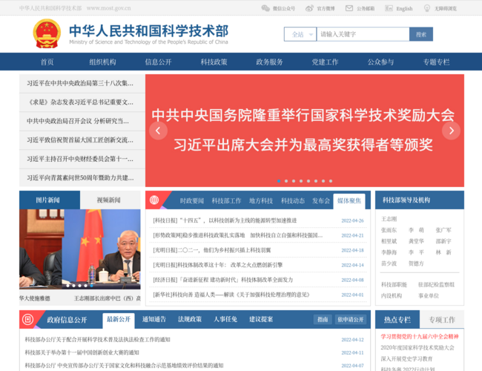Open the 科技部职能 link
The width and height of the screenshot is (482, 371).
tap(394, 284)
